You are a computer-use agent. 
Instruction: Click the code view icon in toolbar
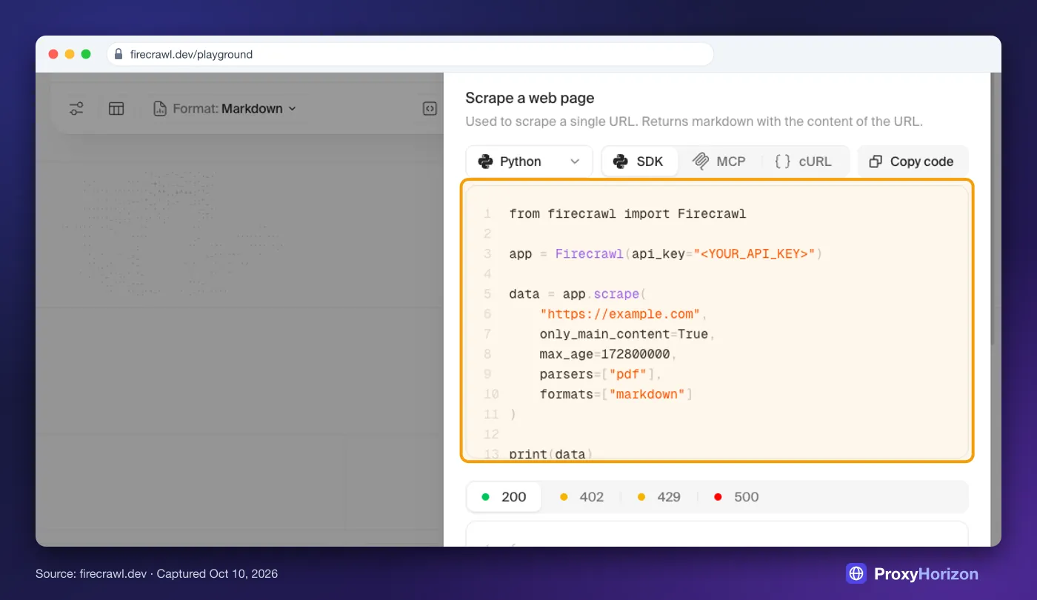pos(430,109)
